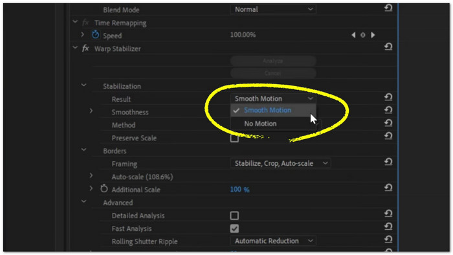453x255 pixels.
Task: Reset the Fast Analysis parameter
Action: tap(388, 227)
